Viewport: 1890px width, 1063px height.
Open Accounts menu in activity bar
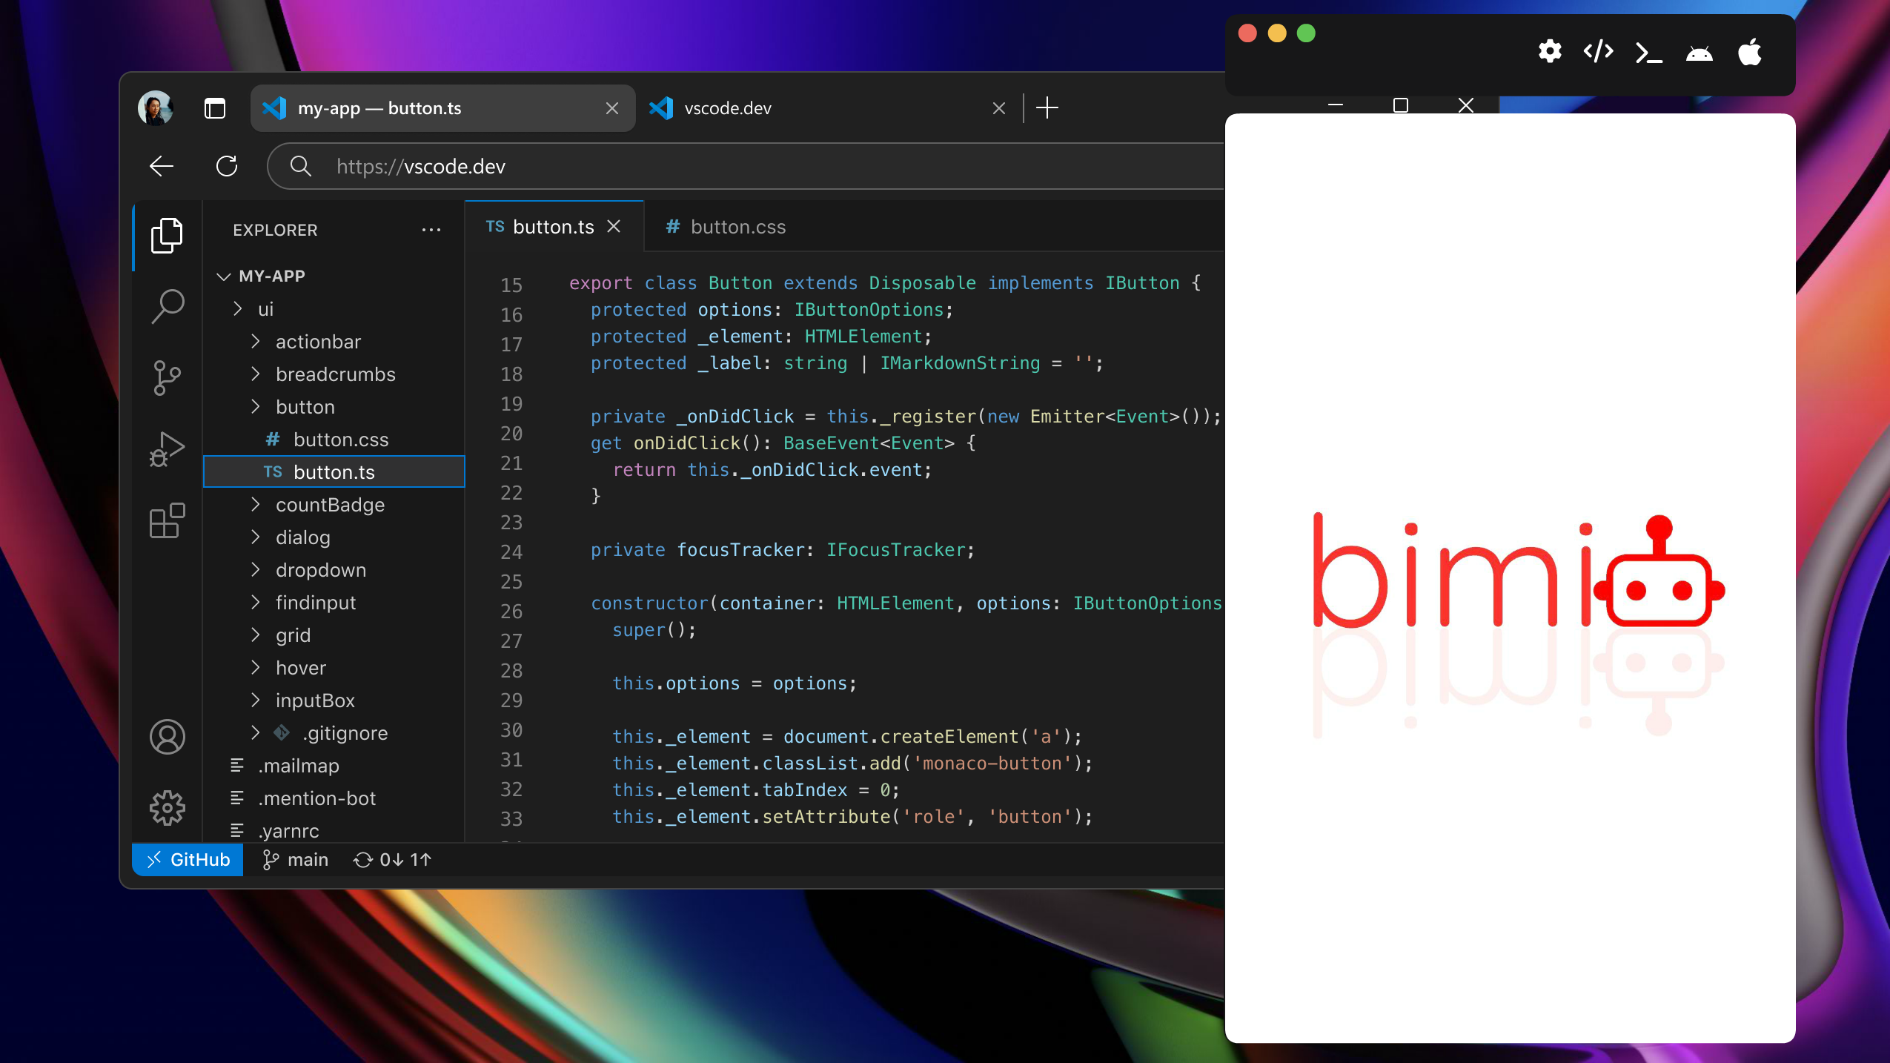click(x=167, y=737)
